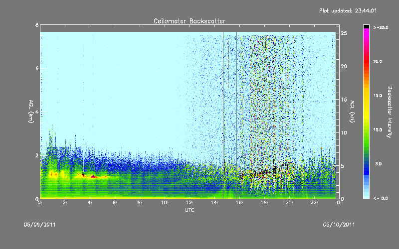Select the '10:' hour tick on UTC axis
The height and width of the screenshot is (249, 399).
(x=165, y=203)
